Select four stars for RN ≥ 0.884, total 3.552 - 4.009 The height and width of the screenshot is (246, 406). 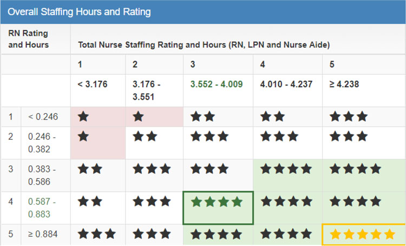coord(216,234)
